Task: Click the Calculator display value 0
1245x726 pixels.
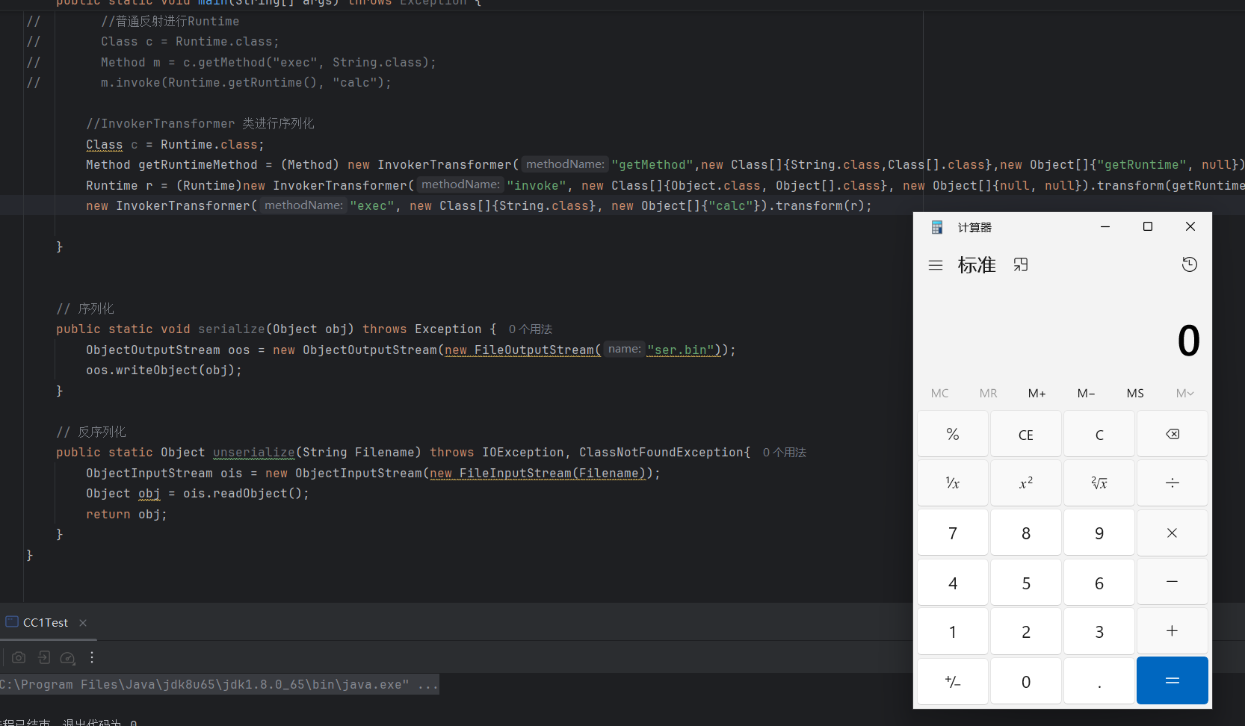Action: point(1188,341)
